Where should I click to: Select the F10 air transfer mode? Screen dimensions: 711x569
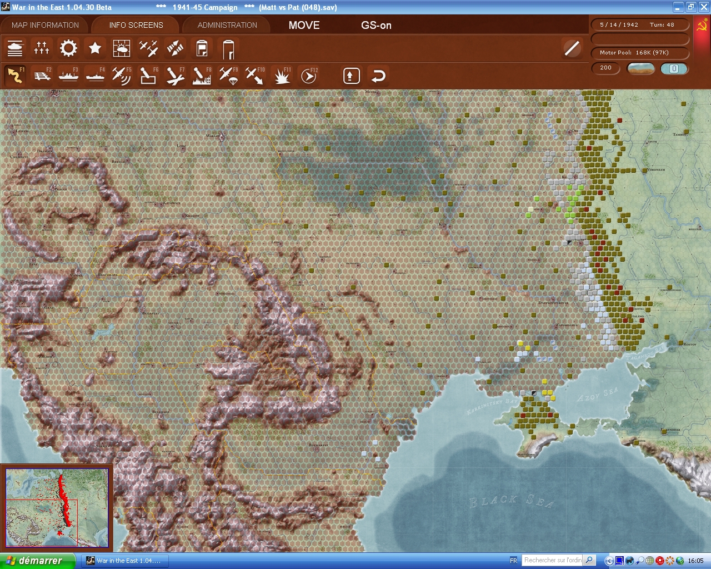255,76
